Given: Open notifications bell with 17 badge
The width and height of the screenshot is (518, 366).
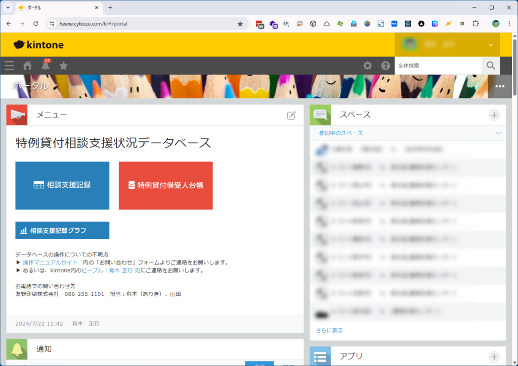Looking at the screenshot, I should tap(46, 66).
